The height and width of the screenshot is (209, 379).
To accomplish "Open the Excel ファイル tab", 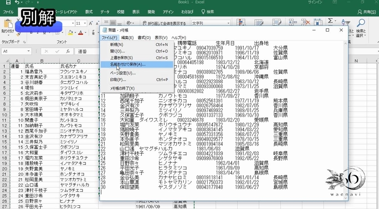I will point(8,11).
